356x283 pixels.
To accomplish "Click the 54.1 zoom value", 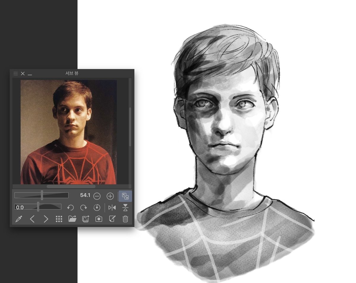I will pos(85,195).
